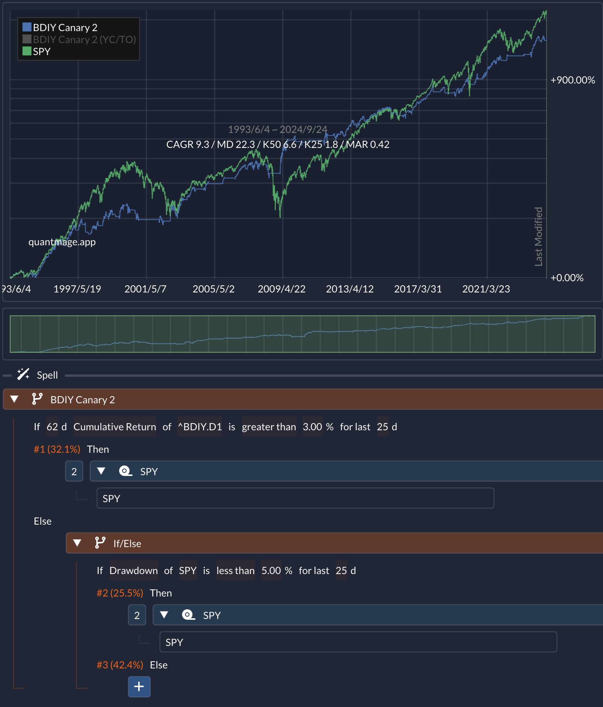
Task: Click the CAGR 9.3 stats summary text
Action: (x=278, y=144)
